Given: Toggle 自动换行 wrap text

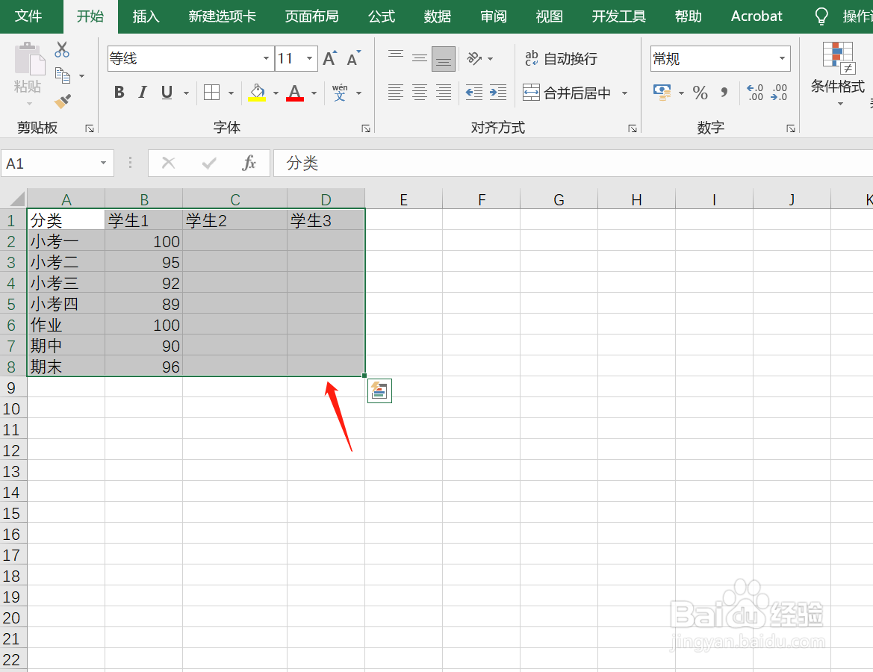Looking at the screenshot, I should point(562,58).
